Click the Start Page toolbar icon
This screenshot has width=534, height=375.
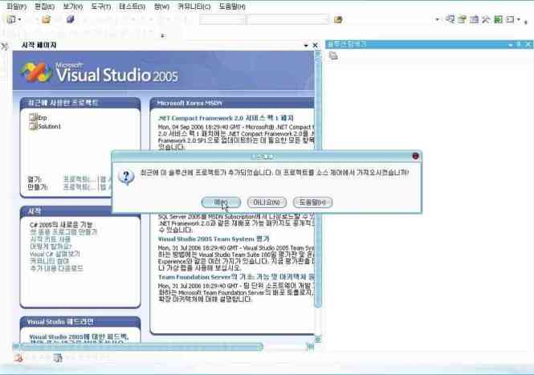498,19
